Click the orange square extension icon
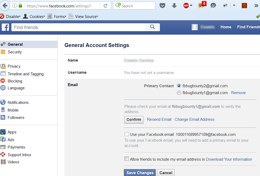 point(244,6)
